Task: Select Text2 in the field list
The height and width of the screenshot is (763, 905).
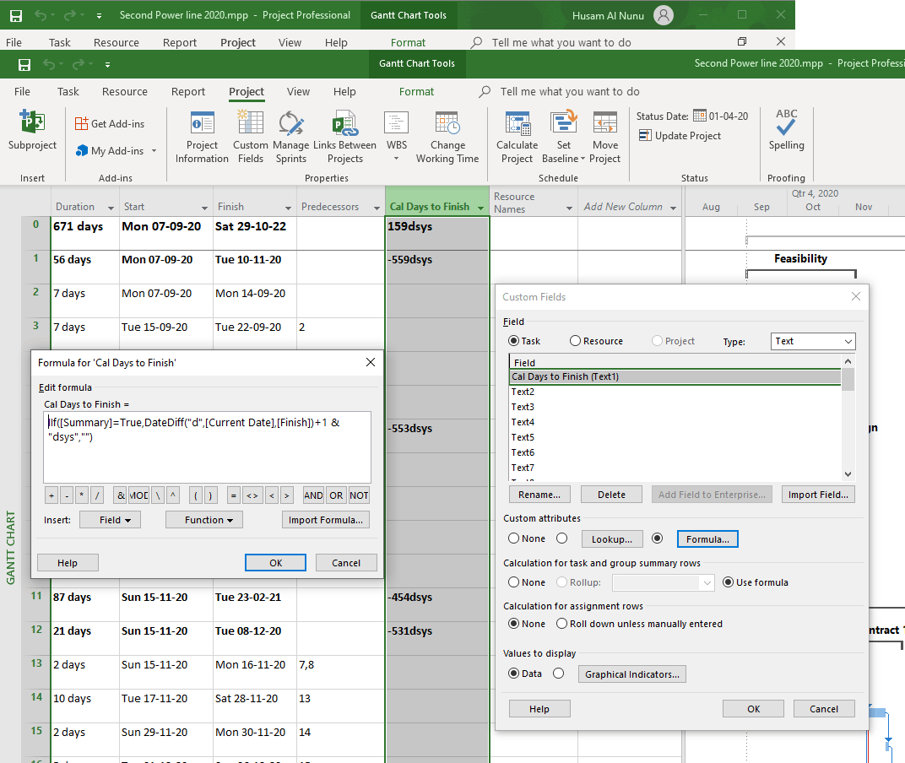Action: 675,392
